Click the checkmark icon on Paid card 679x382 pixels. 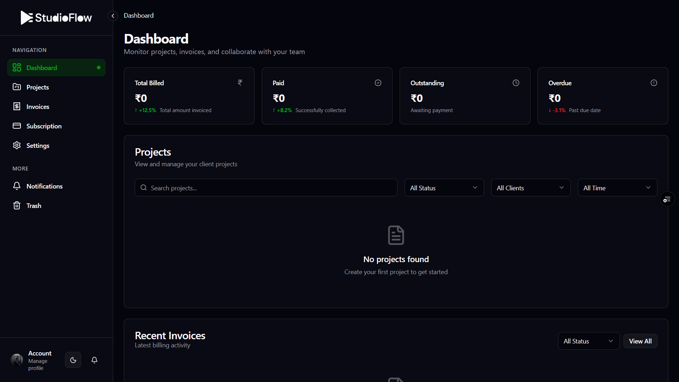tap(378, 82)
